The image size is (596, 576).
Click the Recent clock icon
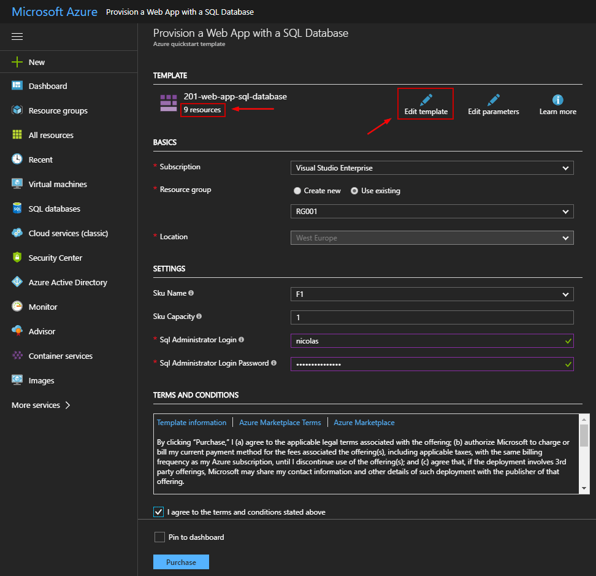click(x=17, y=159)
